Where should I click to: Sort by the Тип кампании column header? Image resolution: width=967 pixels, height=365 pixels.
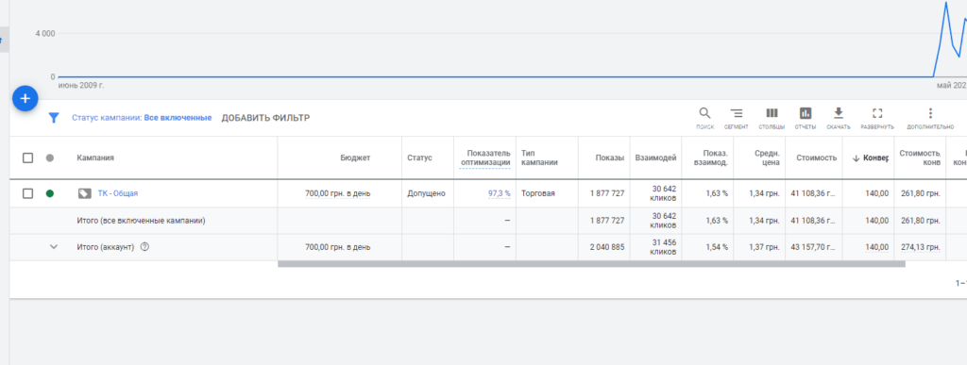point(539,158)
